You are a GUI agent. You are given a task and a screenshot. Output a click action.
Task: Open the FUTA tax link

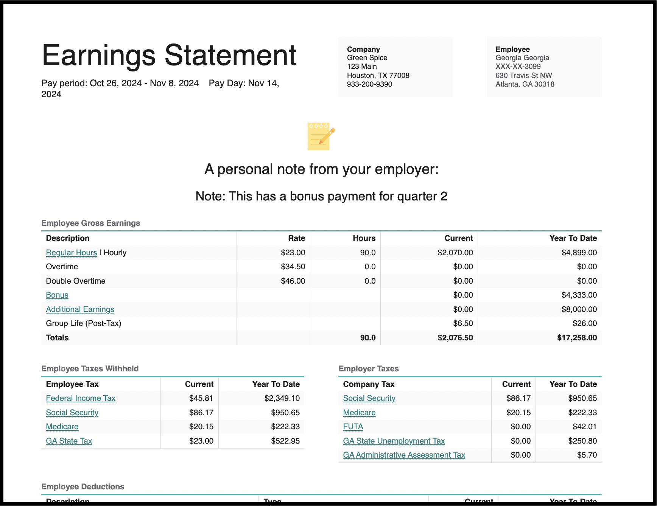(x=353, y=426)
